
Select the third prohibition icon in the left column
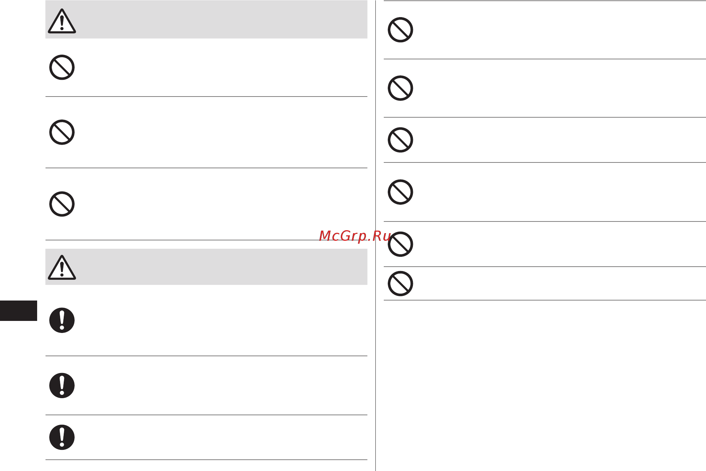tap(62, 204)
